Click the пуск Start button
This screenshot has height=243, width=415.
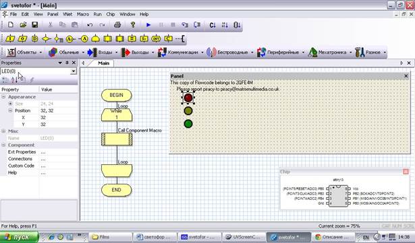(x=20, y=237)
